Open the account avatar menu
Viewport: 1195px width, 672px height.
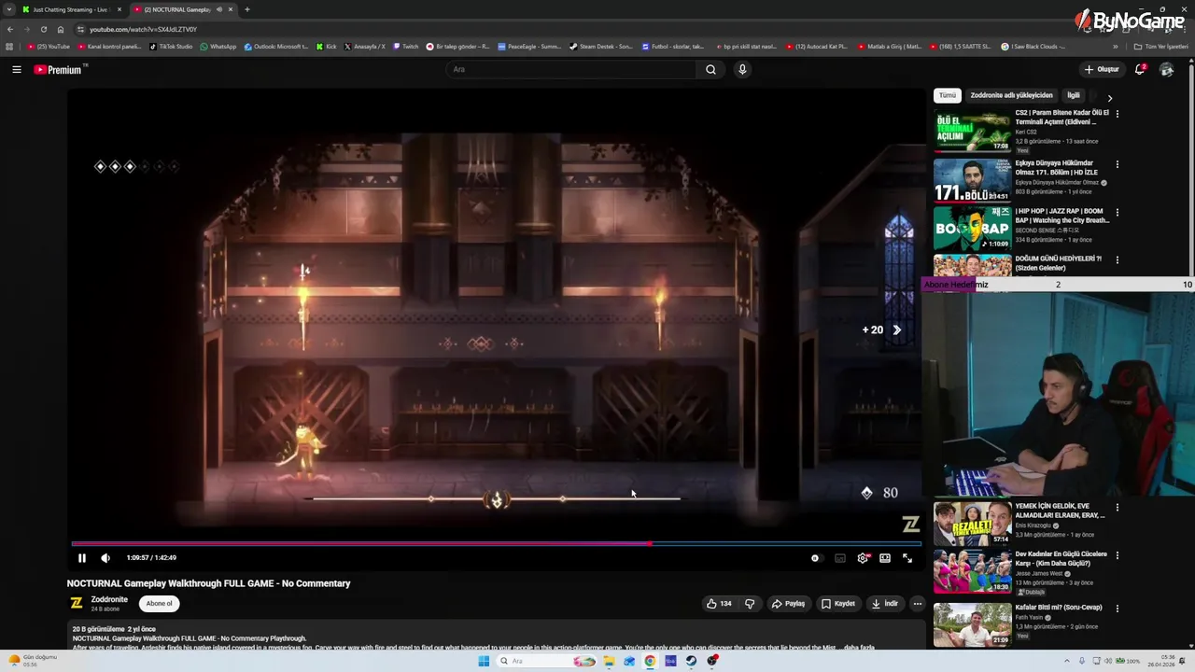point(1166,69)
